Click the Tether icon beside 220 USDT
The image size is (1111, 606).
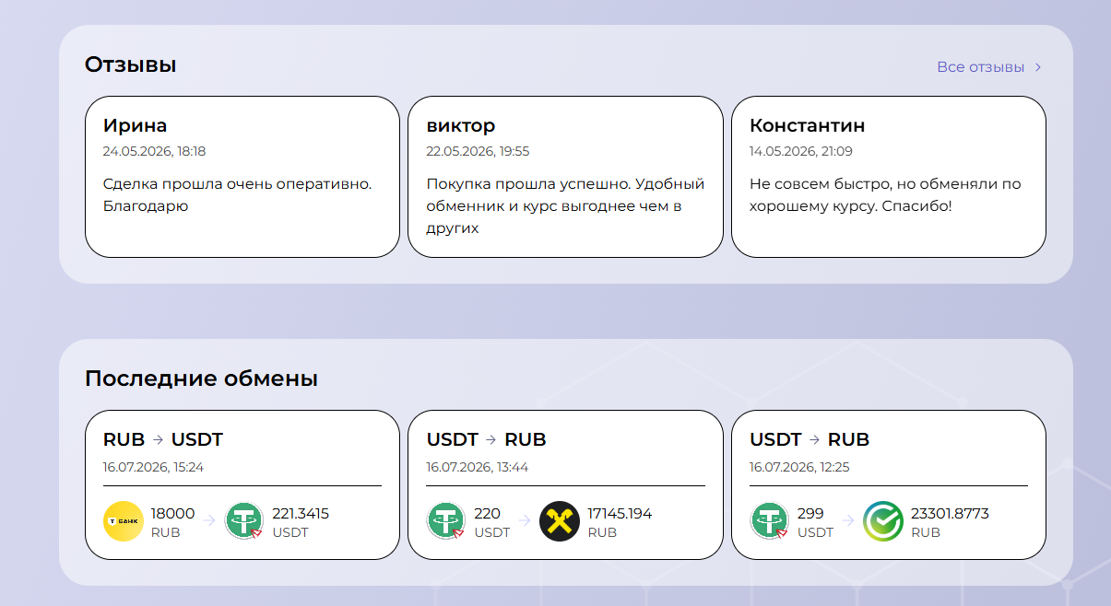(x=446, y=521)
